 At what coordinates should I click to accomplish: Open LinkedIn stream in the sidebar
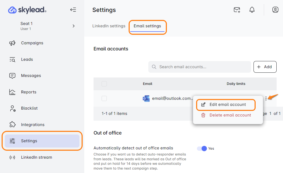(36, 157)
